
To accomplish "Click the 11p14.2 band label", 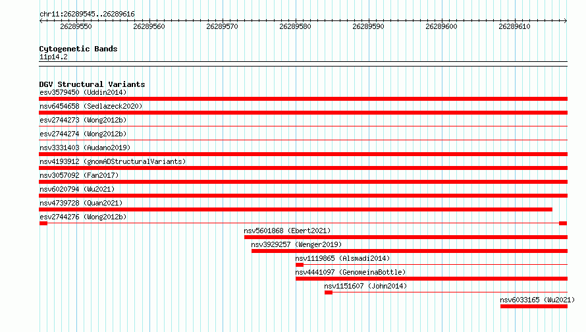I will (53, 57).
